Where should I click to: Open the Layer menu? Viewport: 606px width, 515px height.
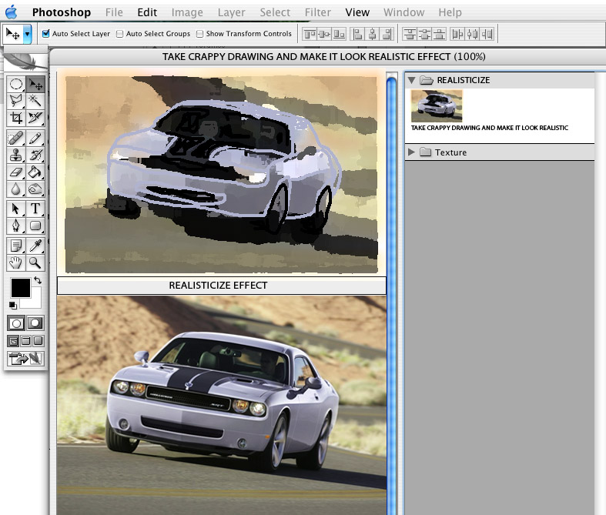[x=231, y=12]
